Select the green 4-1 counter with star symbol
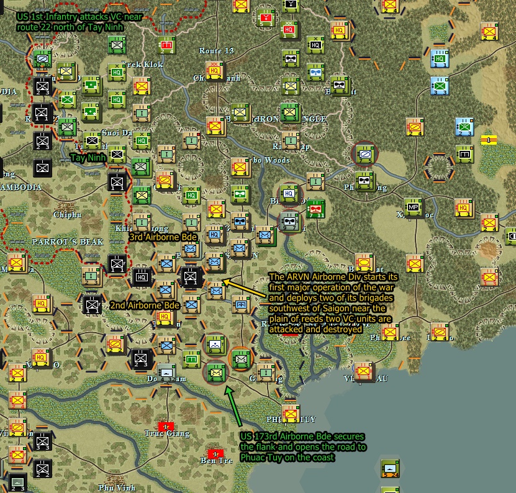Viewport: 516px width, 493px height. pos(91,111)
